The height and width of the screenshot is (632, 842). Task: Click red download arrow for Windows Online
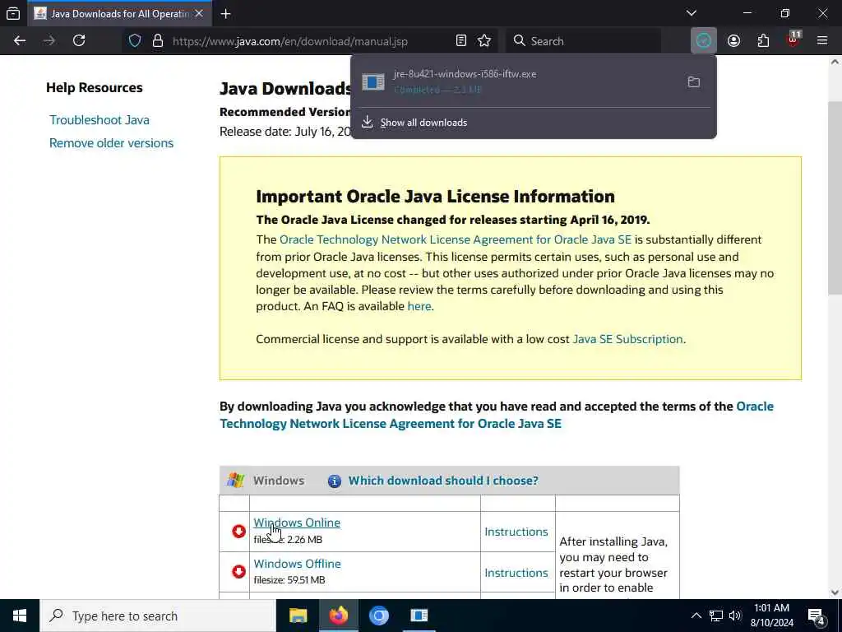tap(238, 531)
